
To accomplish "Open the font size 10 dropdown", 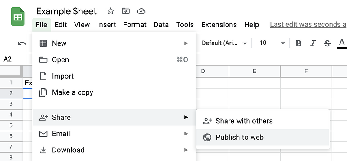I will tap(272, 43).
